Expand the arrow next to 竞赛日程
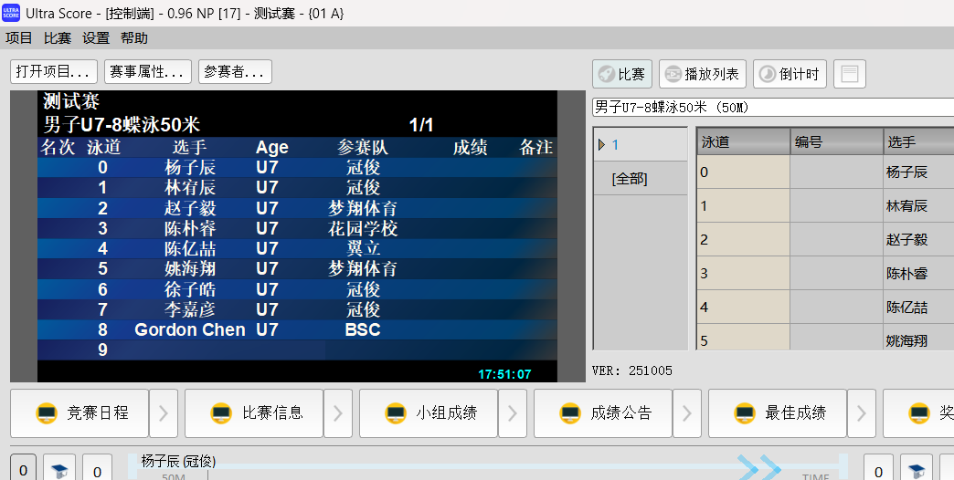This screenshot has width=954, height=480. [163, 413]
